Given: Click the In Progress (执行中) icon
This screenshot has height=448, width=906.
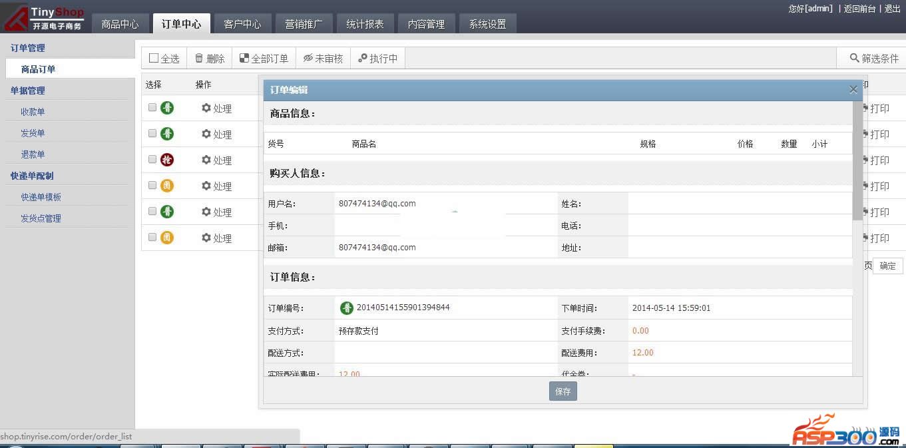Looking at the screenshot, I should tap(363, 59).
